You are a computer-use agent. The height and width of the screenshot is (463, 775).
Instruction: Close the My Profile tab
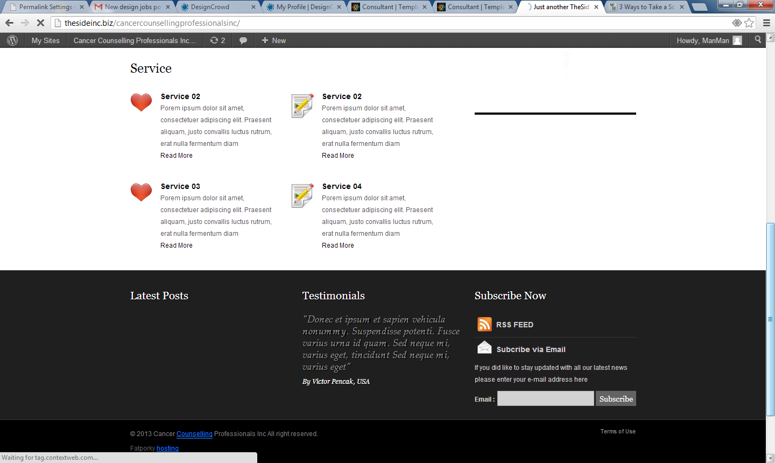[x=339, y=7]
